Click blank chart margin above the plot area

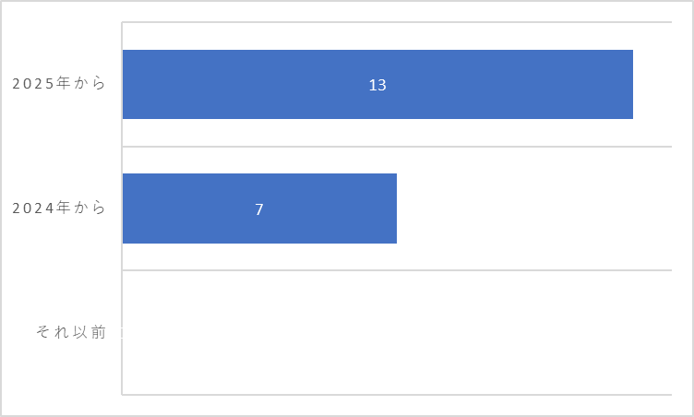(x=397, y=11)
